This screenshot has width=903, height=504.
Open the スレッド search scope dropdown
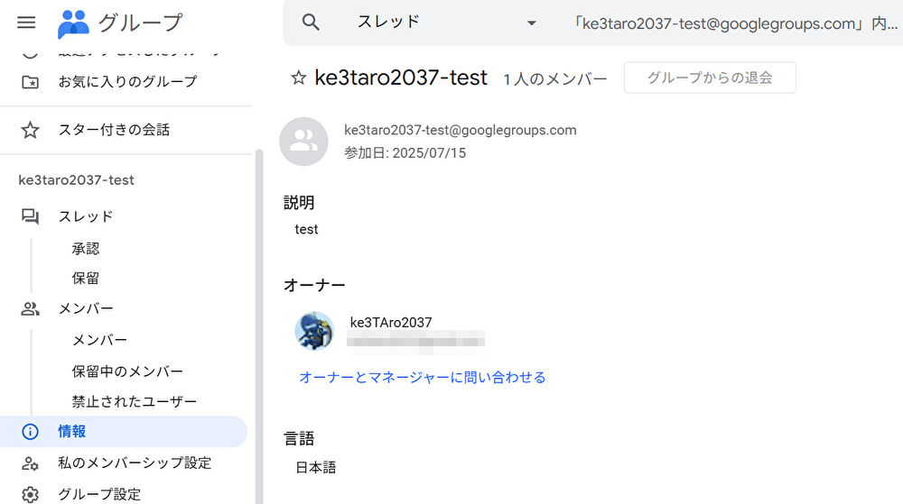pos(446,23)
